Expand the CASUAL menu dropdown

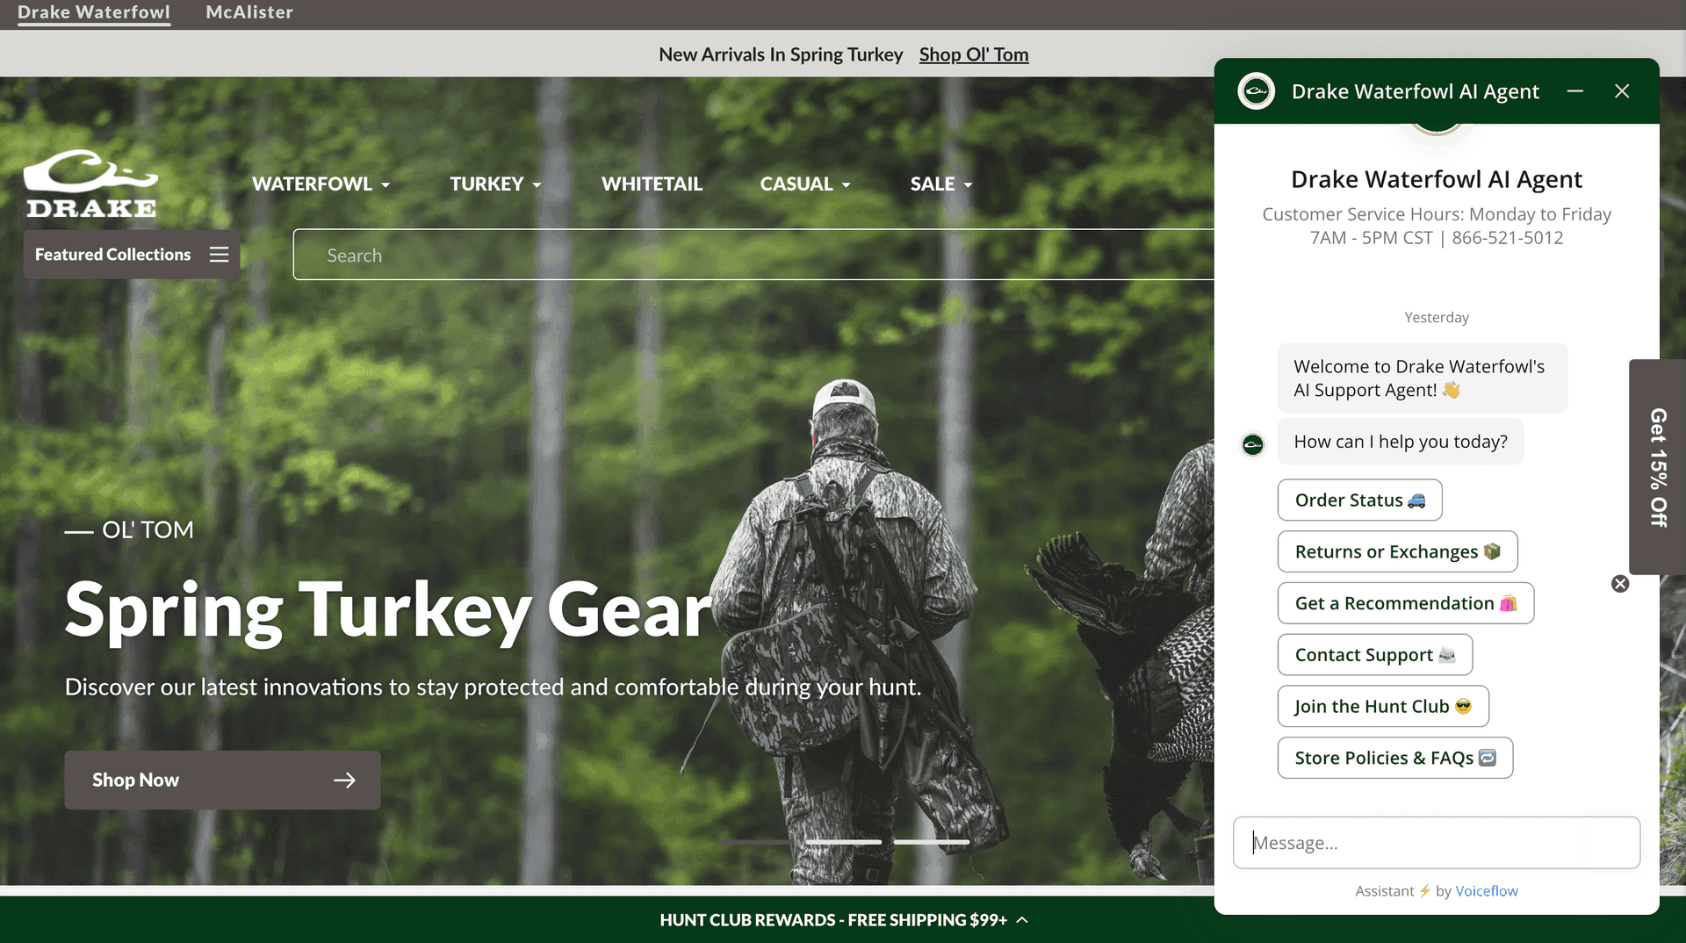(805, 184)
